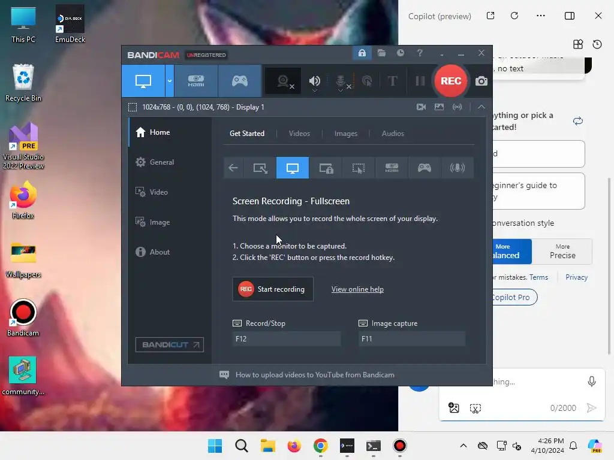Image resolution: width=614 pixels, height=460 pixels.
Task: Open View online help link
Action: [x=357, y=289]
